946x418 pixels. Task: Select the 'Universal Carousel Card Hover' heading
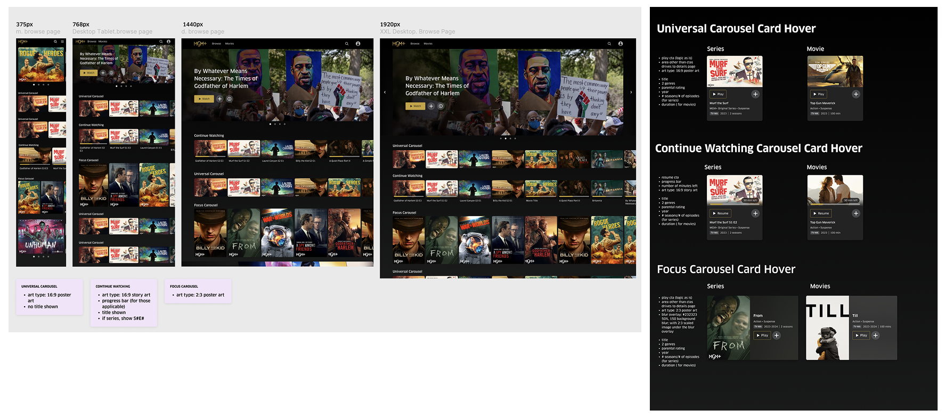736,29
